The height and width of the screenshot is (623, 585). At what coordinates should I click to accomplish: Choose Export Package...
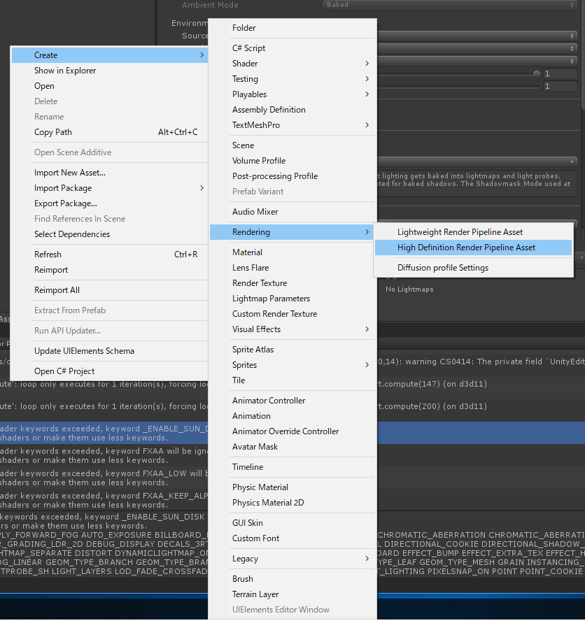110,203
